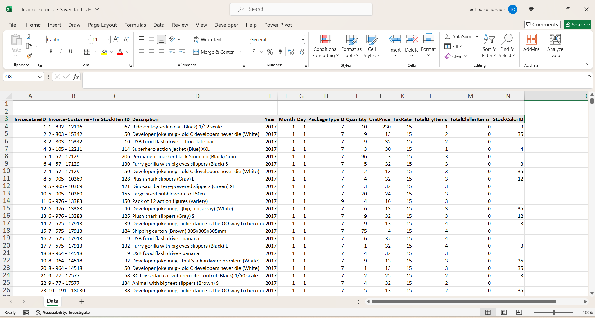Image resolution: width=595 pixels, height=318 pixels.
Task: Click the Analyze Data icon
Action: click(555, 46)
